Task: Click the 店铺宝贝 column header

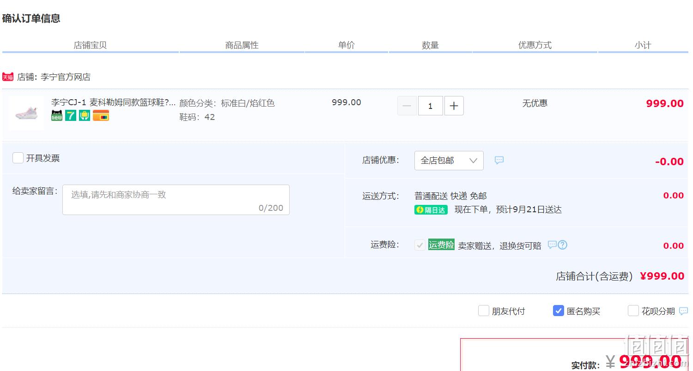Action: 90,45
